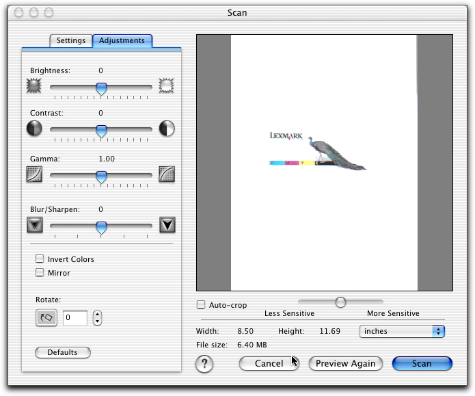Open the inches units dropdown

click(402, 331)
